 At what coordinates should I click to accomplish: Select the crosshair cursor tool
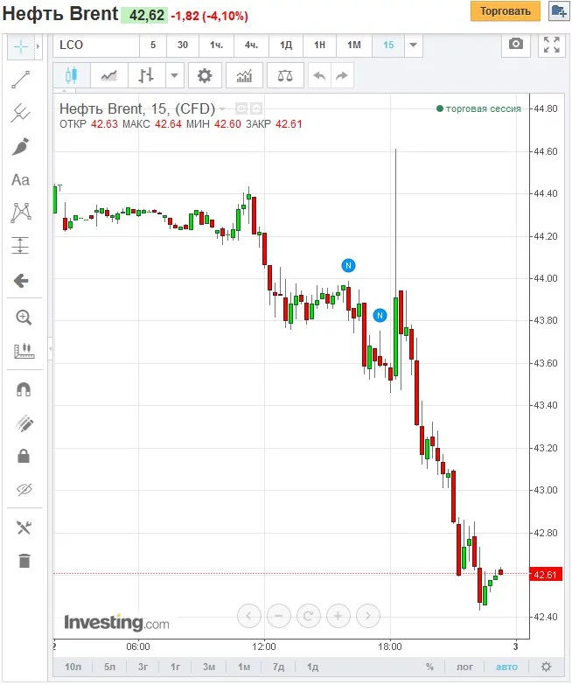(x=20, y=46)
